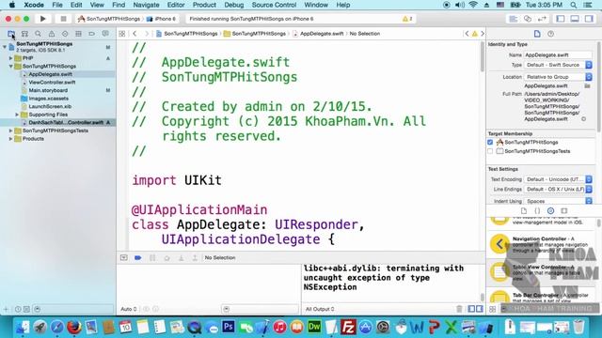Open related items grid menu in editor
602x338 pixels.
point(122,34)
